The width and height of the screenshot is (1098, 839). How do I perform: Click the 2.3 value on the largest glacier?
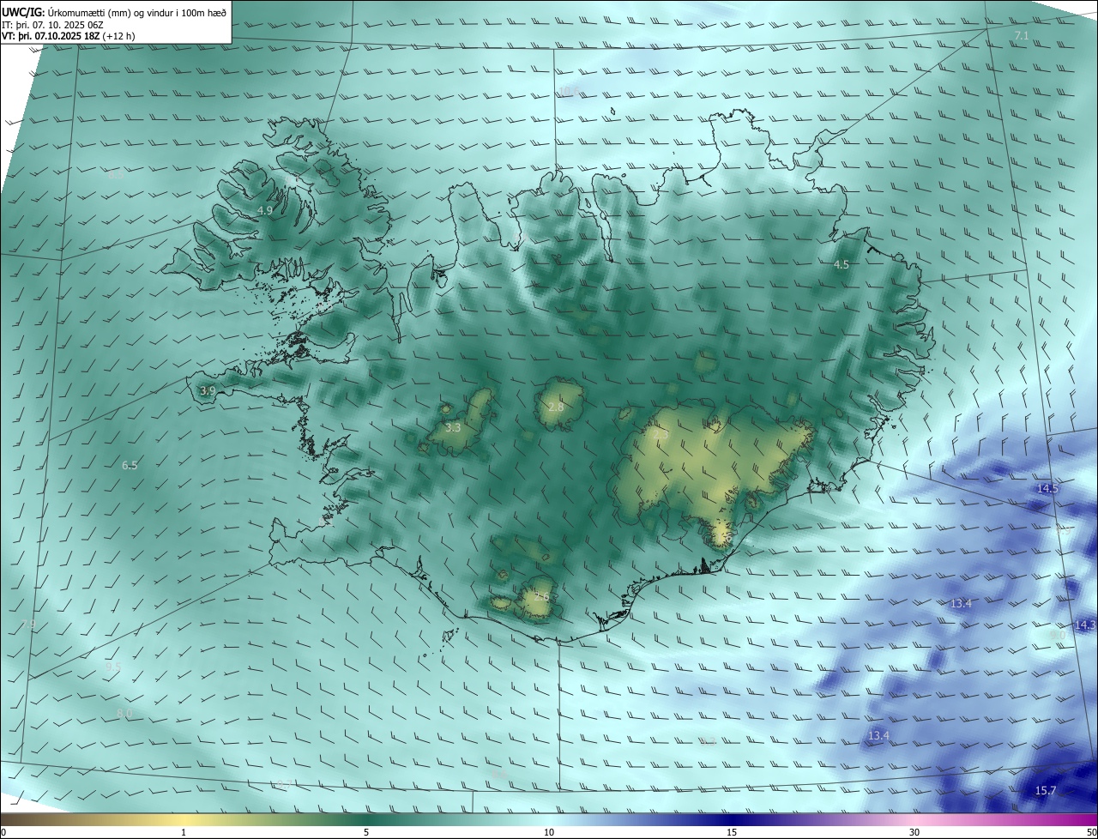click(x=660, y=435)
